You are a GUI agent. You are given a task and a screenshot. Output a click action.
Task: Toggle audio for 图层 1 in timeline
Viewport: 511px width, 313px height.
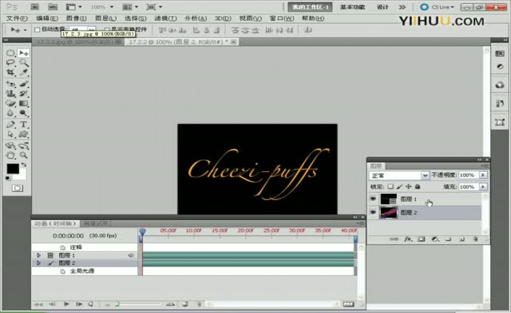(131, 255)
